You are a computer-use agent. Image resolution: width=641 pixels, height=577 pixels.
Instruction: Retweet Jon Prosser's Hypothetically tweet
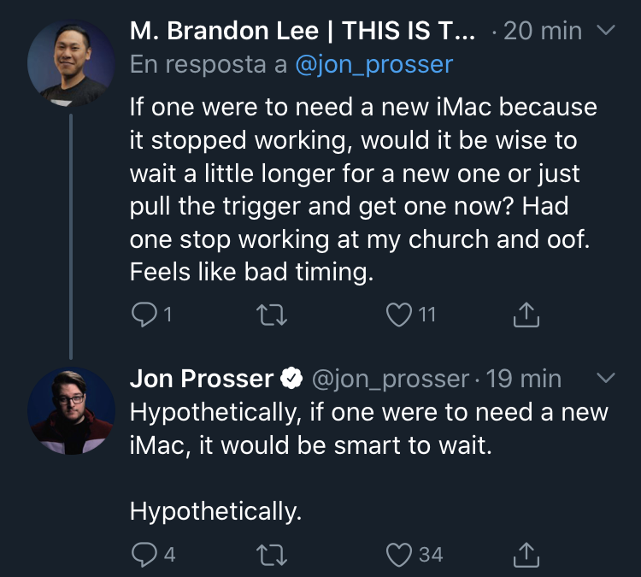pos(270,555)
